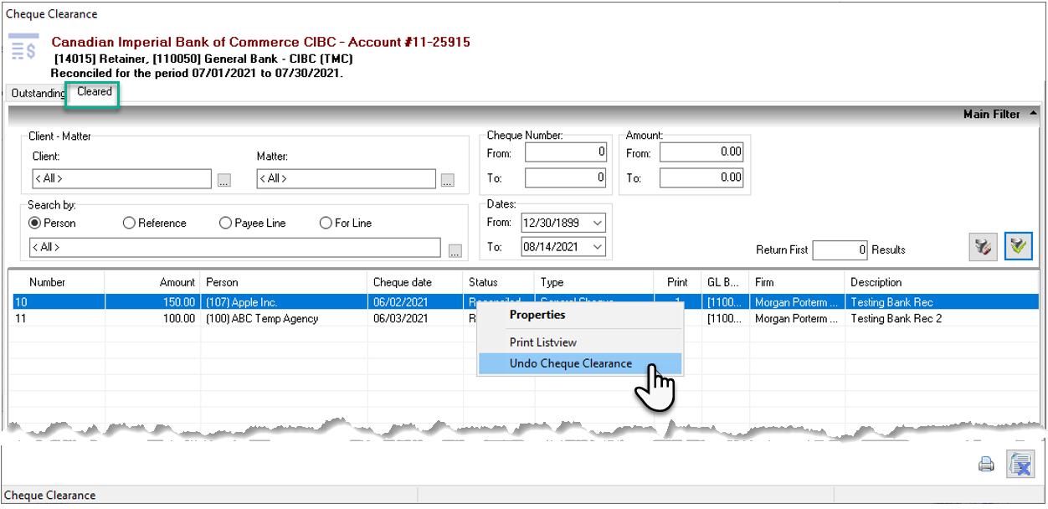The width and height of the screenshot is (1048, 509).
Task: Click the "Testing Bank Rec 2" description cell
Action: click(942, 319)
